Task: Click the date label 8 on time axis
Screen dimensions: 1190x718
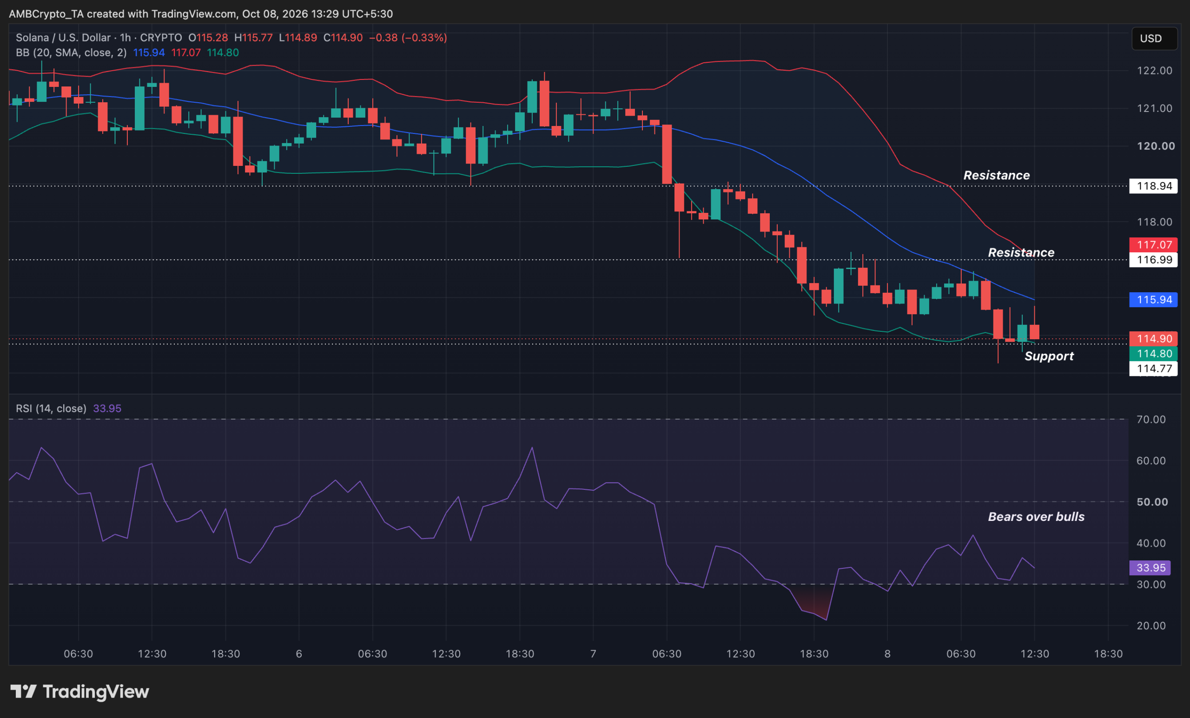Action: (x=887, y=654)
